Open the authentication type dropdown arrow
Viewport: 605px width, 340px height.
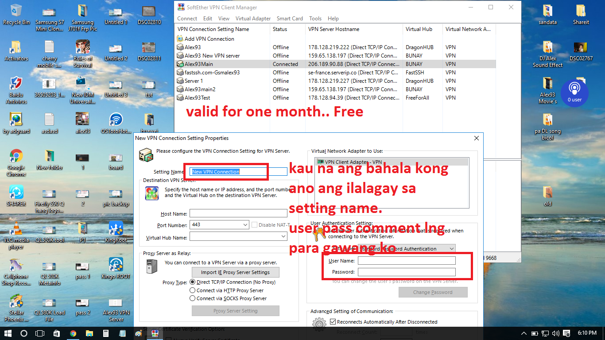point(451,249)
